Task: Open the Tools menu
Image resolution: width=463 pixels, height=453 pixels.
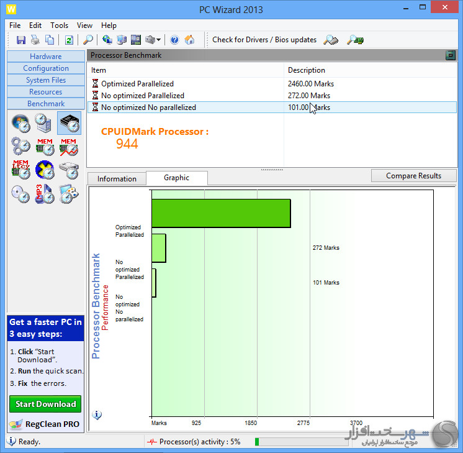Action: tap(60, 25)
